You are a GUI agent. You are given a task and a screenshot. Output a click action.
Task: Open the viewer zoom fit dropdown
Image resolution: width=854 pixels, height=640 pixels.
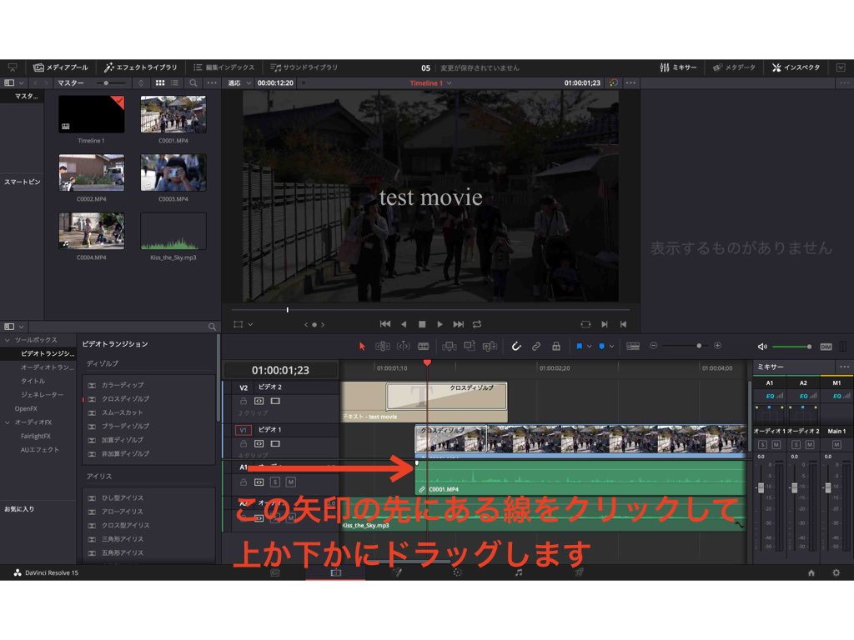click(x=239, y=82)
